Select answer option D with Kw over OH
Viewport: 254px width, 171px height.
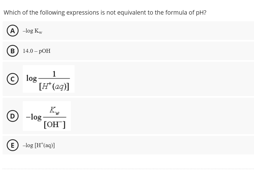[46, 116]
